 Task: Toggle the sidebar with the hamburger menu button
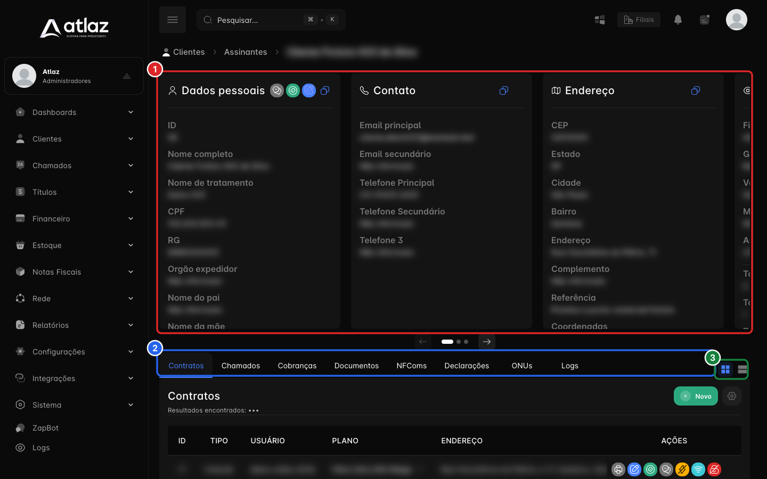click(x=173, y=20)
